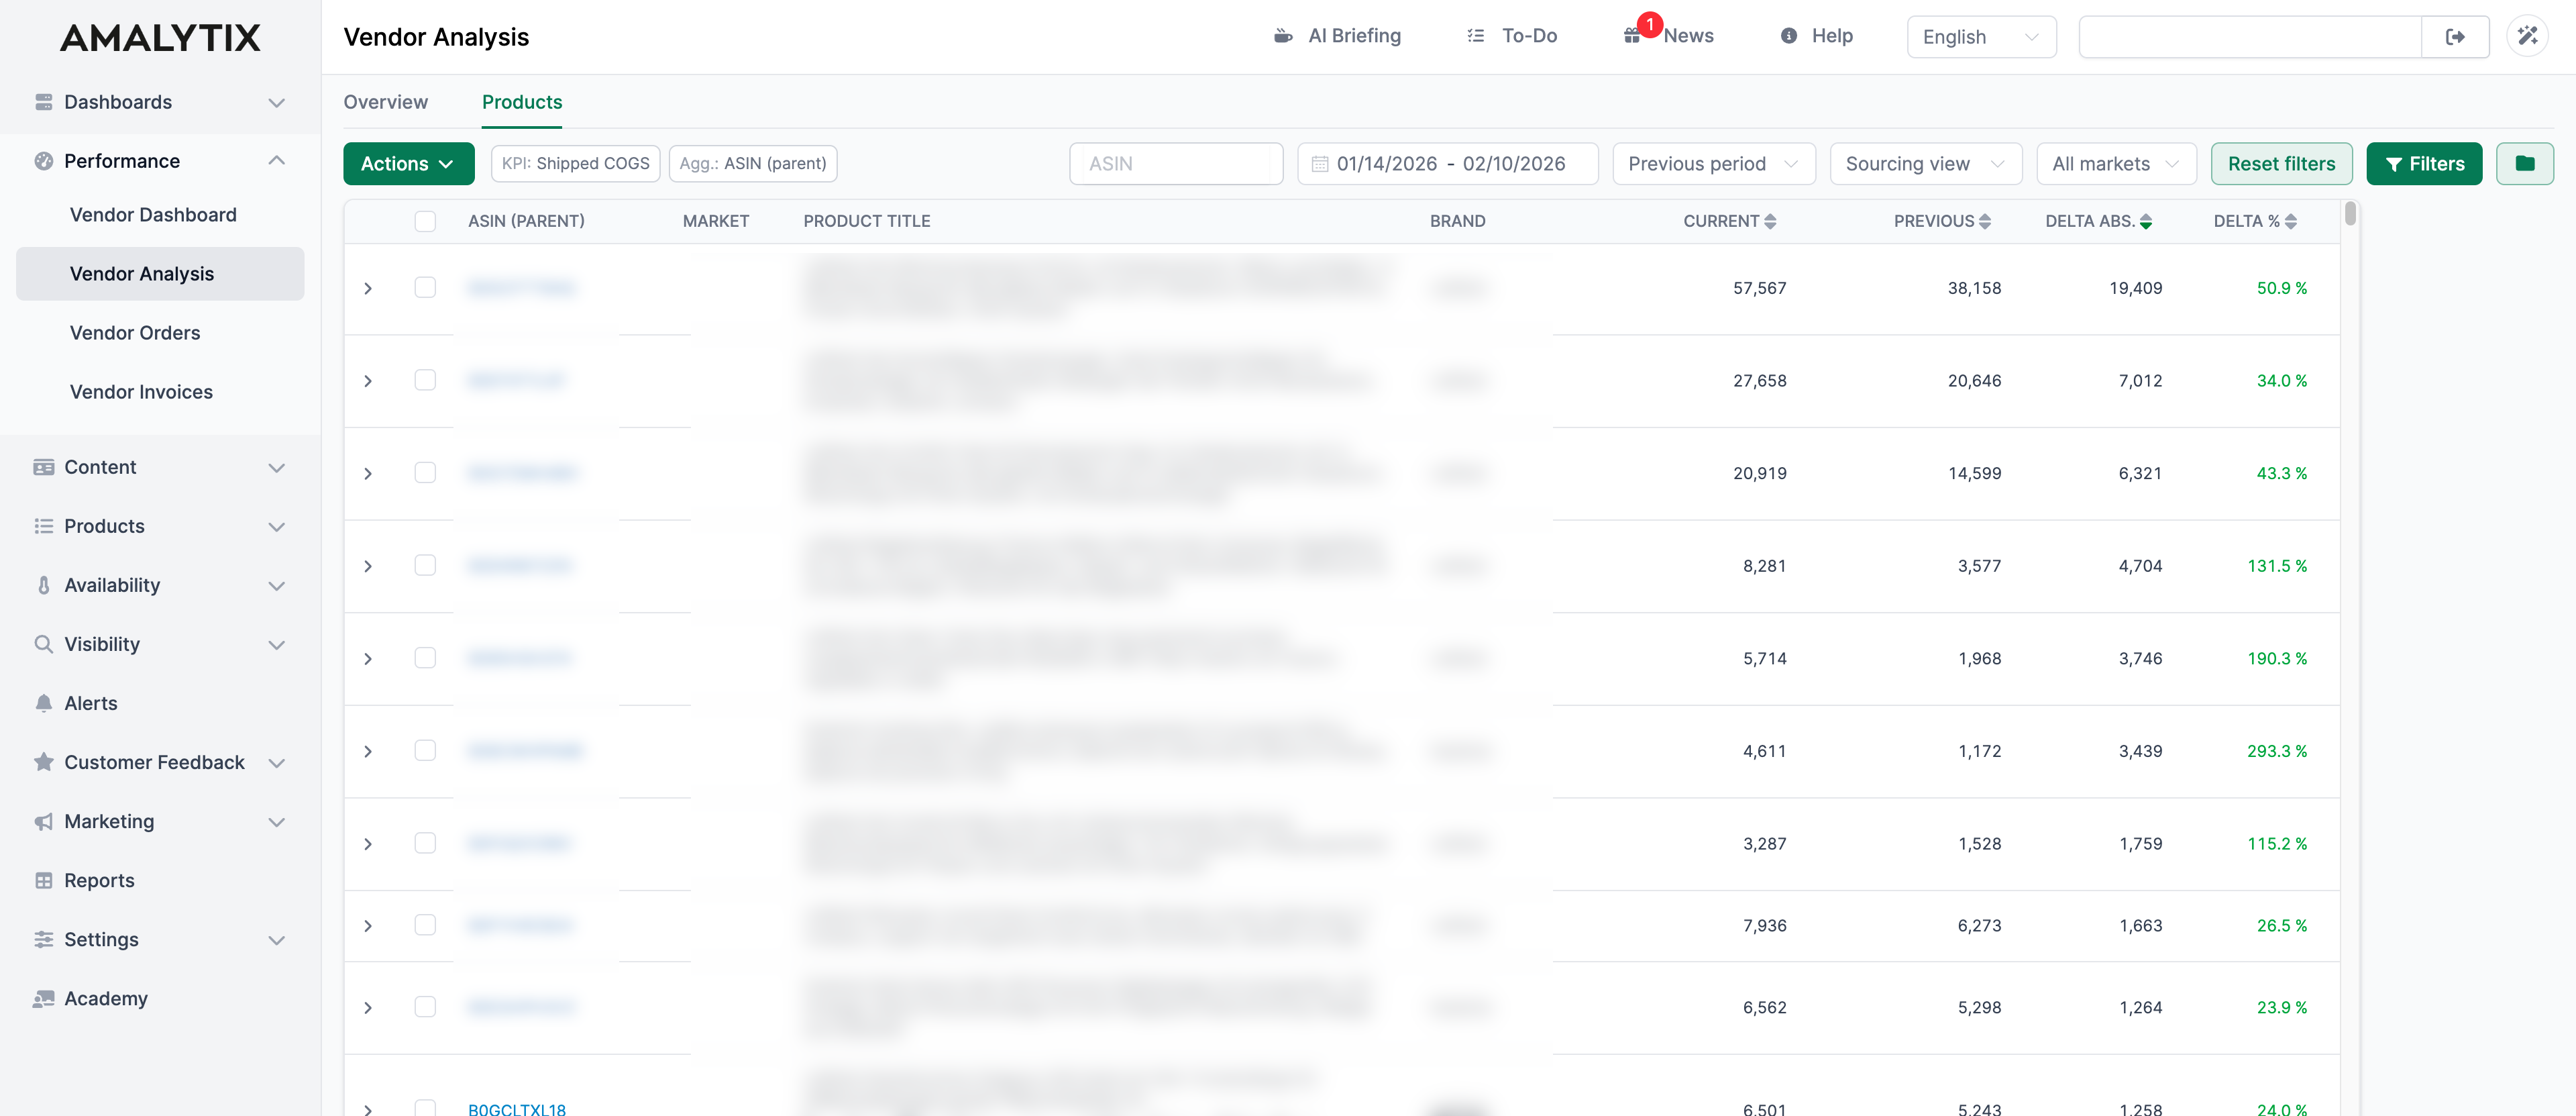Open the green folder icon beside Filters
Viewport: 2576px width, 1116px height.
pyautogui.click(x=2525, y=163)
